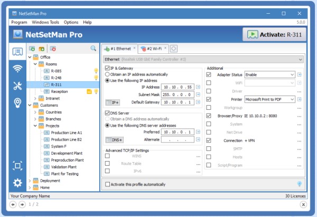317x217 pixels.
Task: Collapse the Office folder
Action: (30, 58)
